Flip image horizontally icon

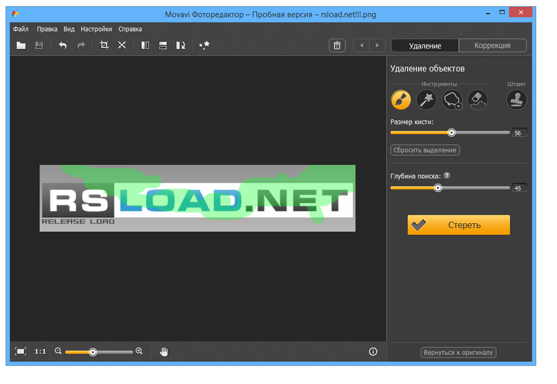coord(145,45)
